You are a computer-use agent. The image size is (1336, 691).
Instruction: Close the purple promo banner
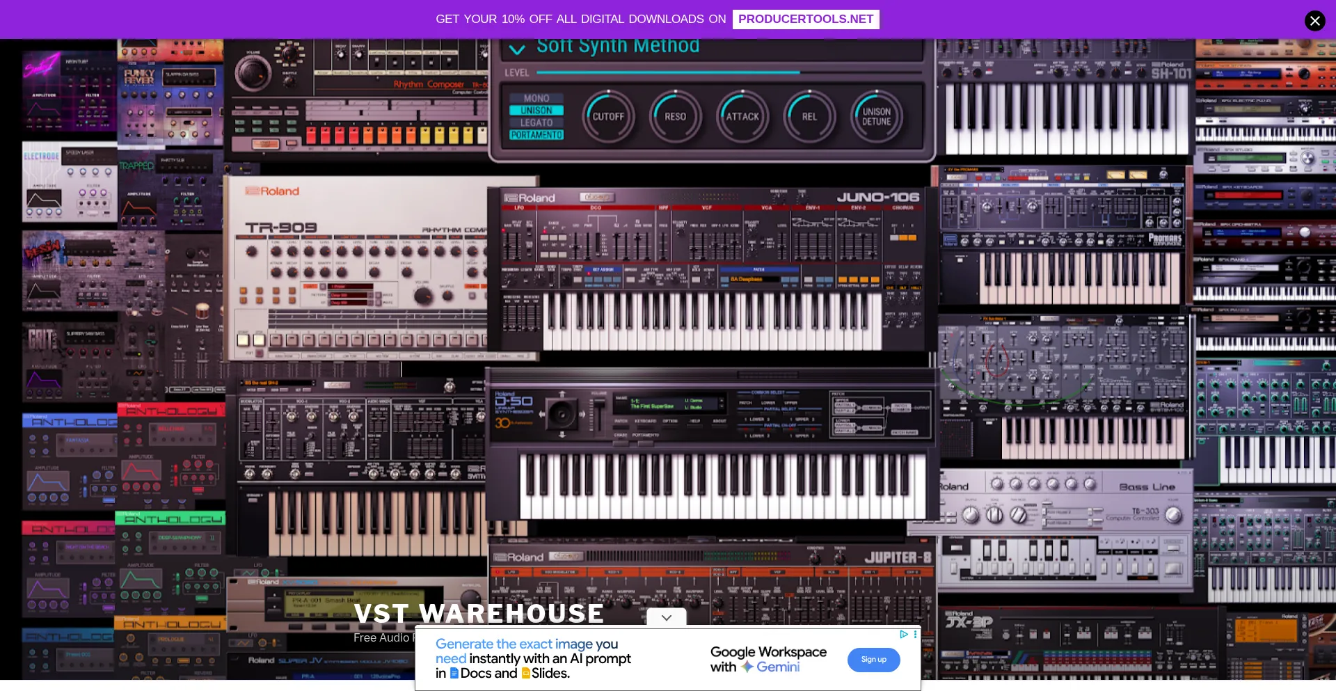(x=1314, y=20)
